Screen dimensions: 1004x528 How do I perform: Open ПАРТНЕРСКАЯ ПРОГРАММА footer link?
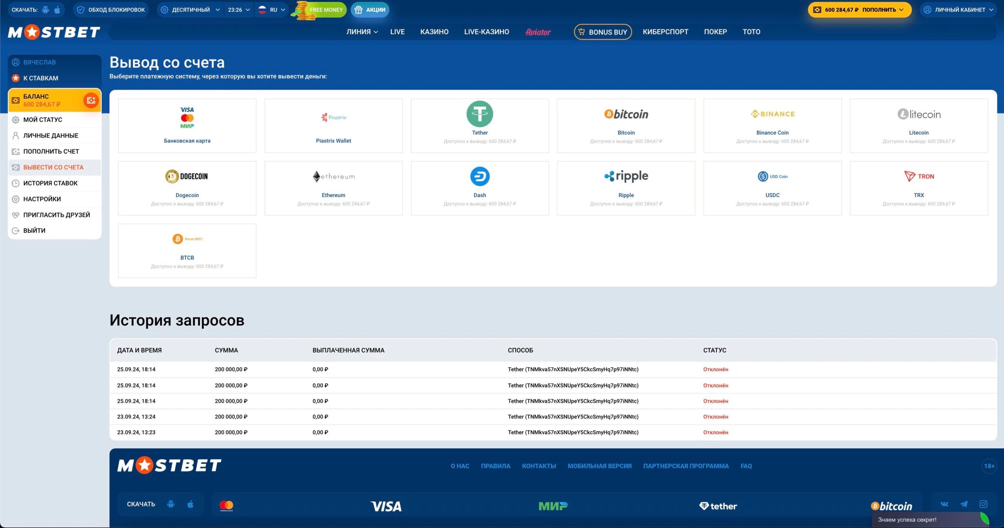686,466
